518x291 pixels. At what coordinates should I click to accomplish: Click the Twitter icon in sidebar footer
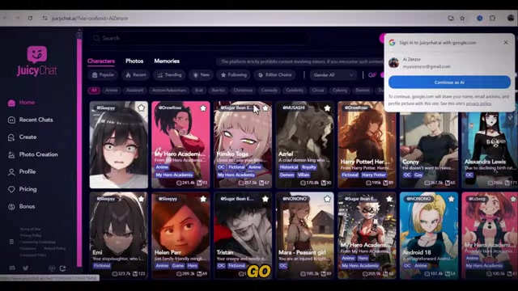point(25,268)
